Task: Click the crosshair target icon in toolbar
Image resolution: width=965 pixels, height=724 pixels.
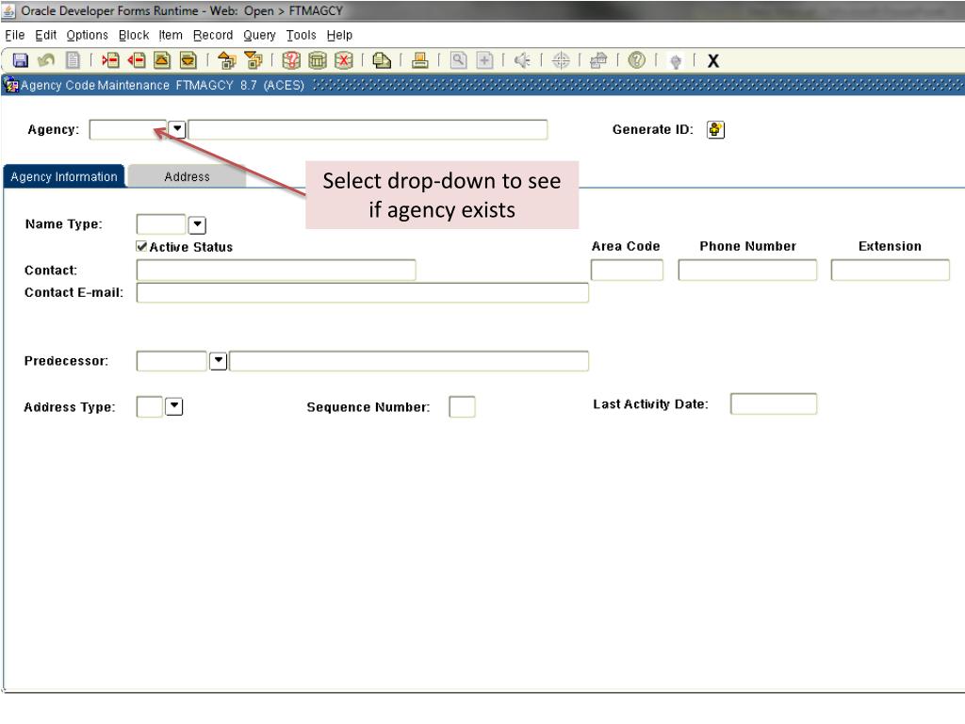Action: click(561, 60)
